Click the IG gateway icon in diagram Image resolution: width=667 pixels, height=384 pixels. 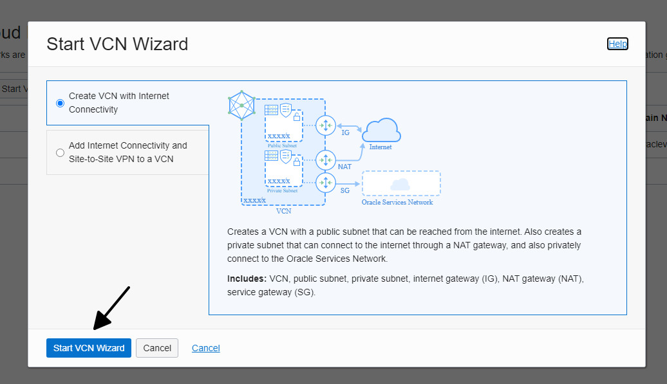point(326,125)
